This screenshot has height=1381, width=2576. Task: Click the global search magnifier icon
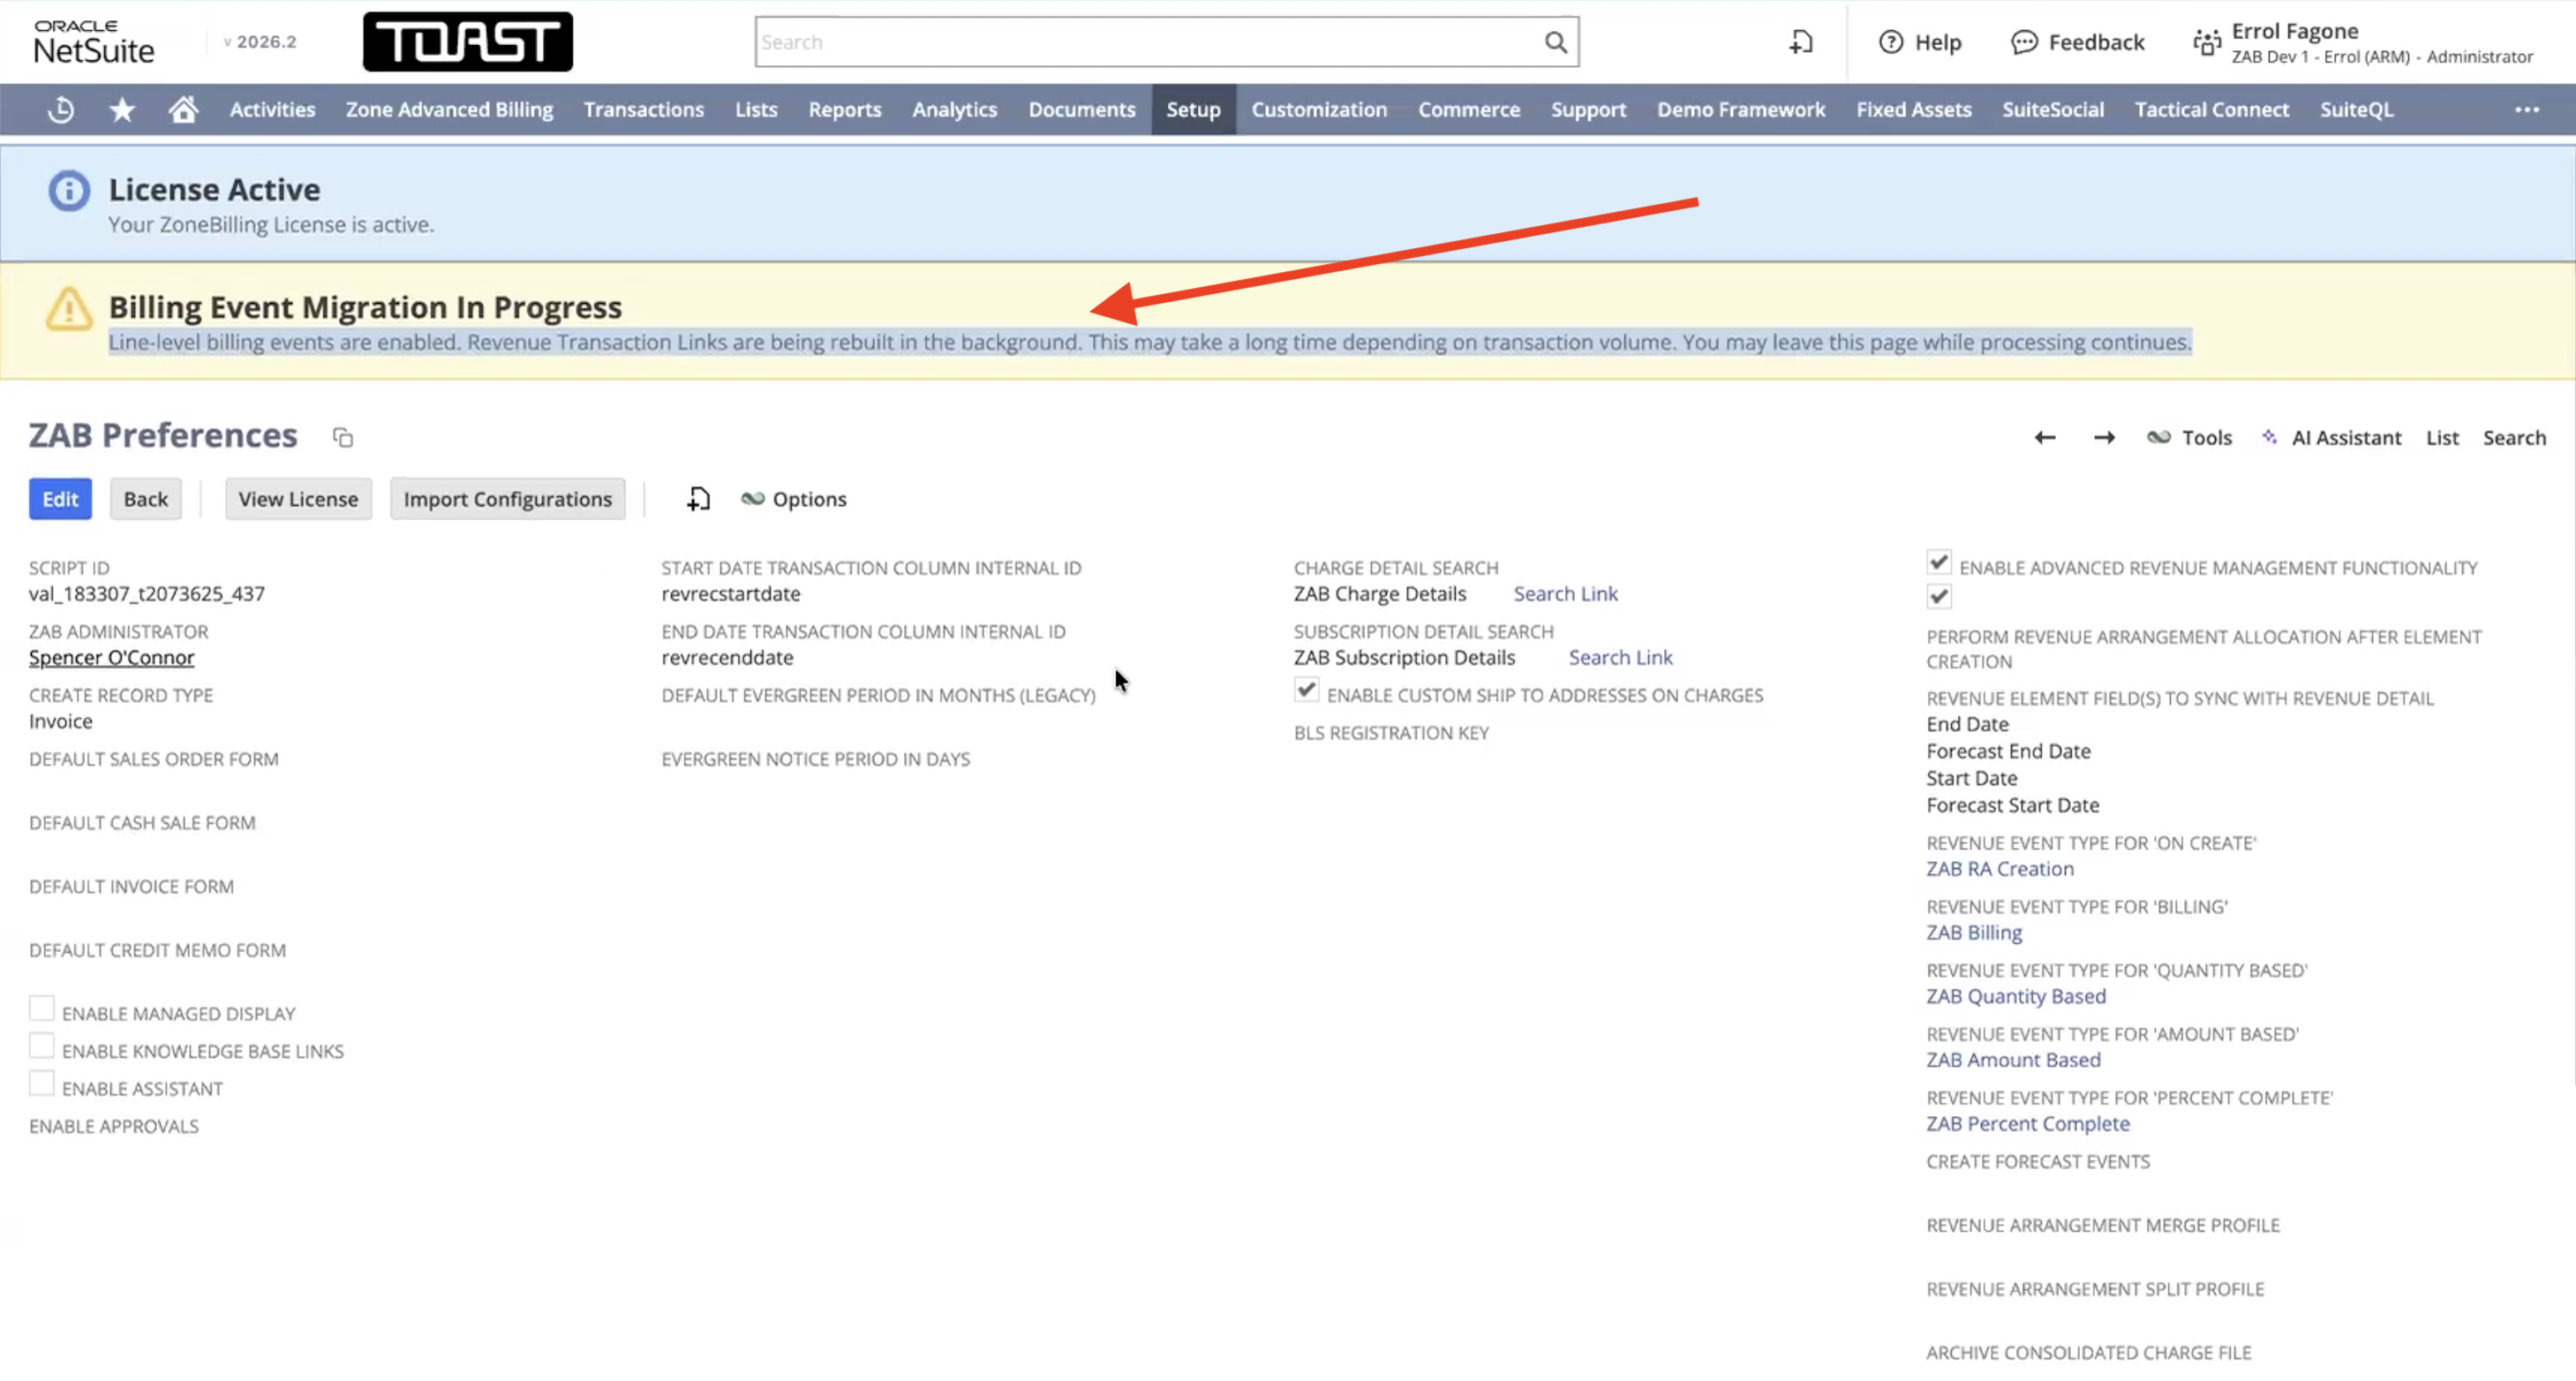1555,42
